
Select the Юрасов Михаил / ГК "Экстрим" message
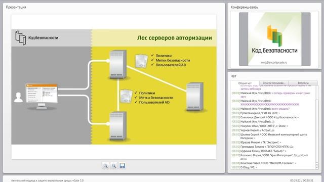[x=257, y=143]
